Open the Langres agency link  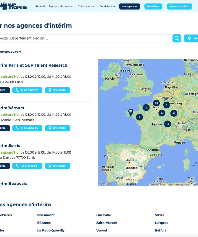pyautogui.click(x=161, y=223)
